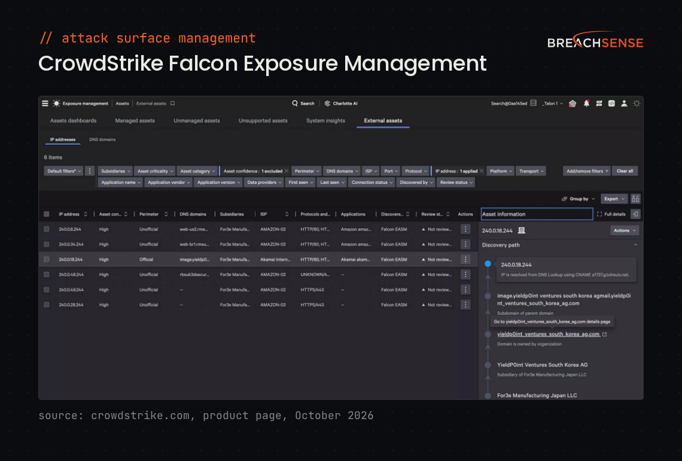
Task: Open the Perimeter filter dropdown
Action: tap(307, 171)
